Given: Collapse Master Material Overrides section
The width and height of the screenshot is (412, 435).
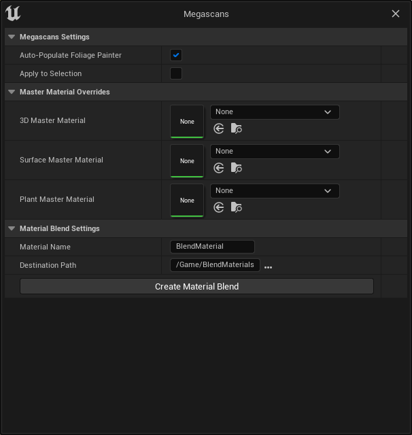Looking at the screenshot, I should click(x=12, y=92).
